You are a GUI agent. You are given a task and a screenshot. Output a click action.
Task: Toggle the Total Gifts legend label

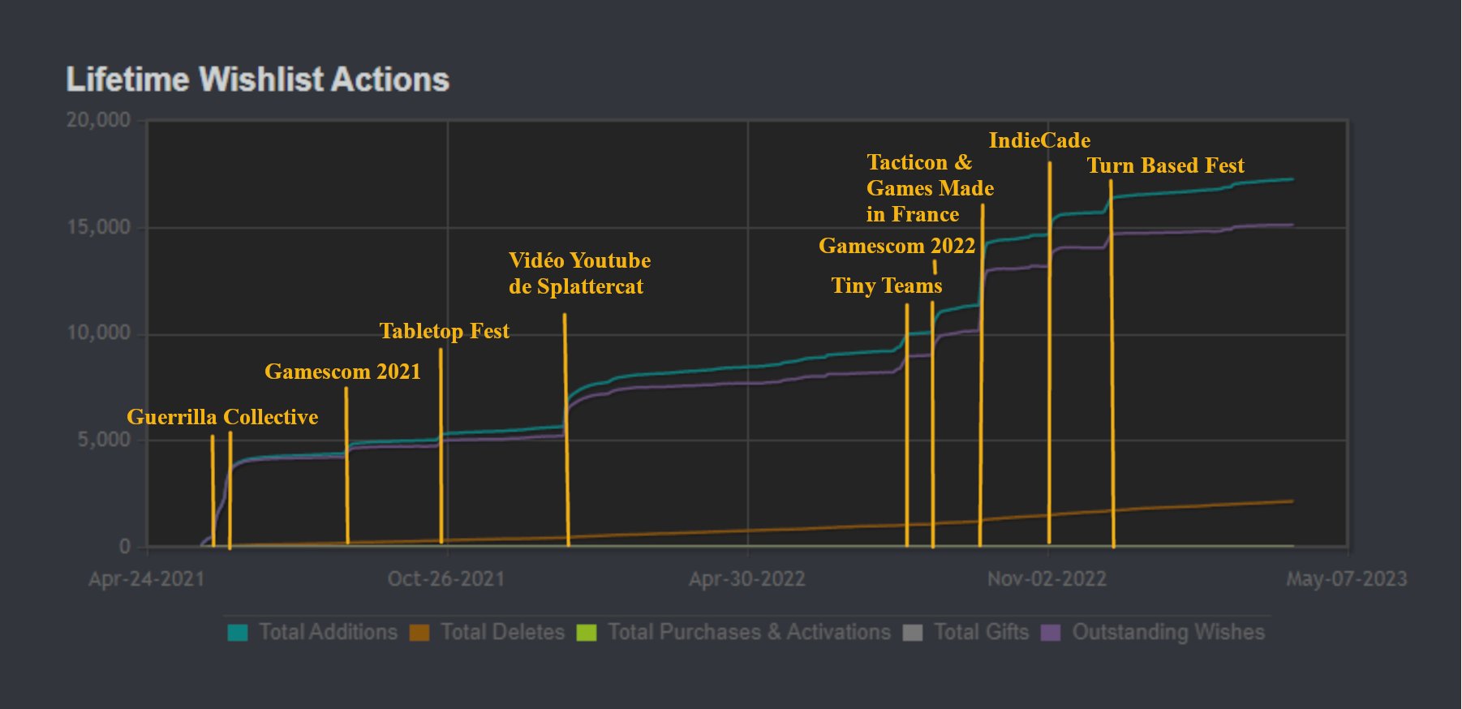click(981, 633)
